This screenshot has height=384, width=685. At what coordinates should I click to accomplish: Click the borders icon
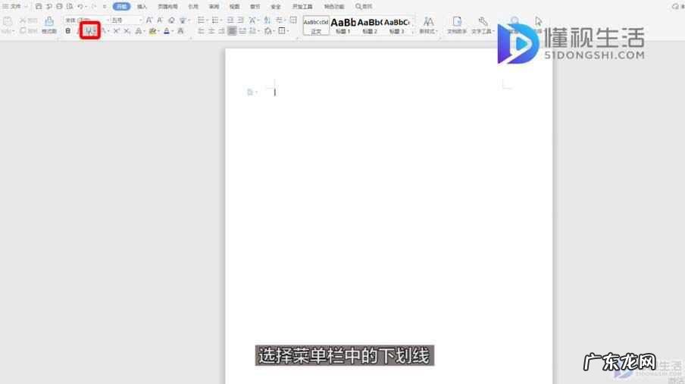click(282, 31)
